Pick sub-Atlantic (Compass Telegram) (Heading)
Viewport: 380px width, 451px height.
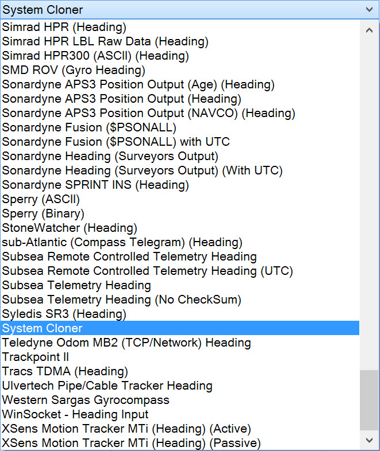click(122, 242)
